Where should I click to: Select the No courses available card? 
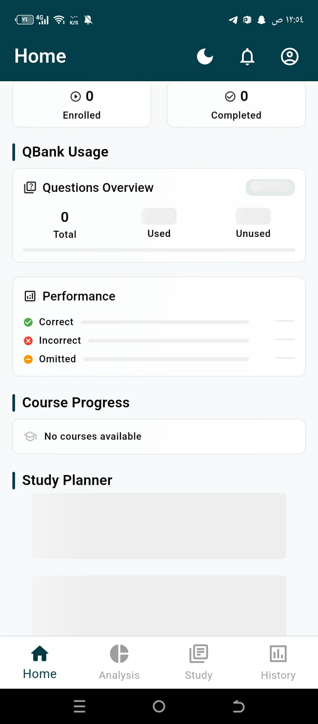(x=159, y=437)
